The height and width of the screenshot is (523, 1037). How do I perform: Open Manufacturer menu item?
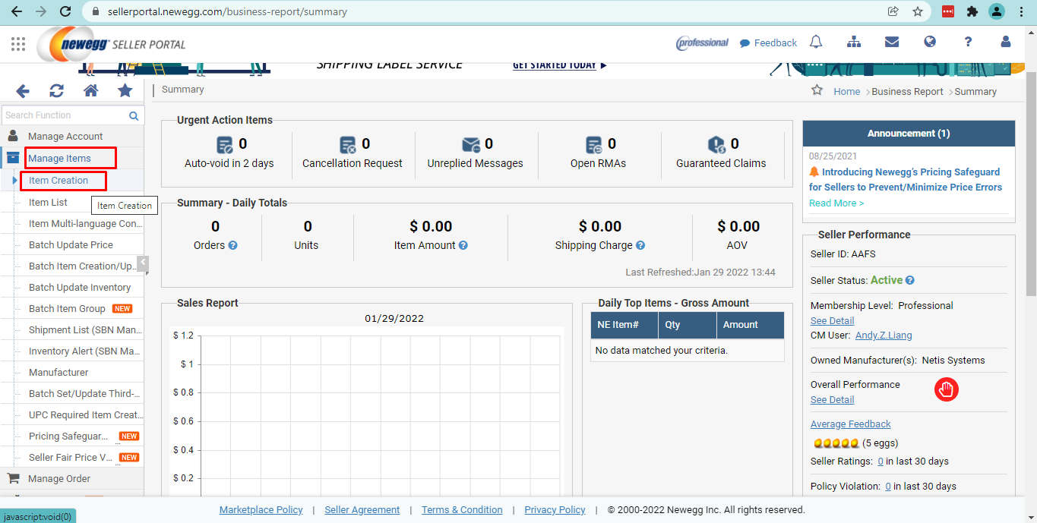pos(58,373)
